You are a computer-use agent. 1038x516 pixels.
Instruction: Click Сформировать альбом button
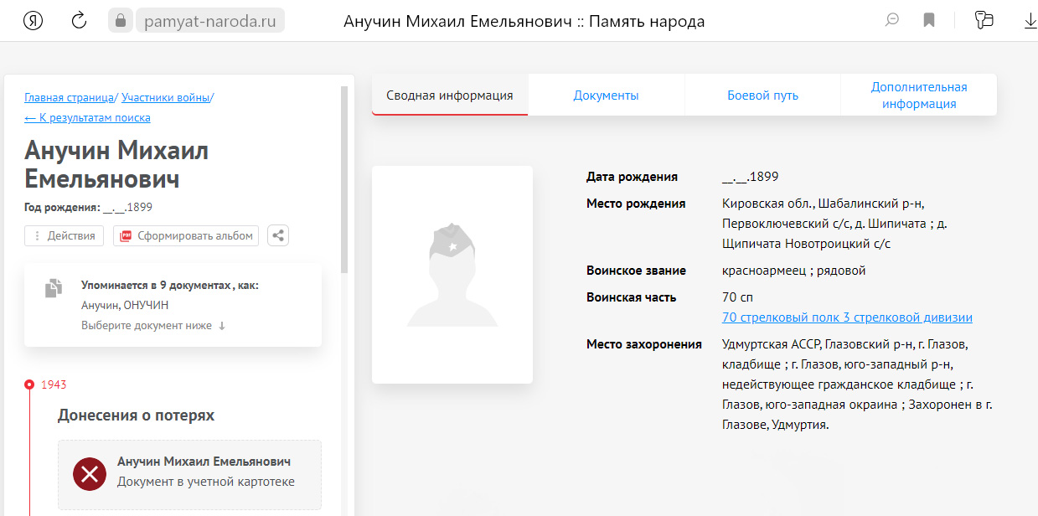point(186,235)
